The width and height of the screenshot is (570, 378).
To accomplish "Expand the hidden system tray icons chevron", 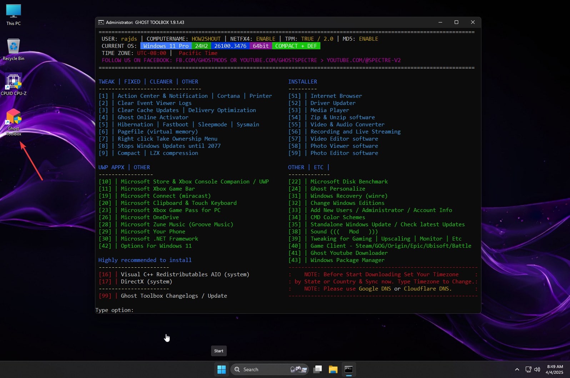I will click(517, 369).
